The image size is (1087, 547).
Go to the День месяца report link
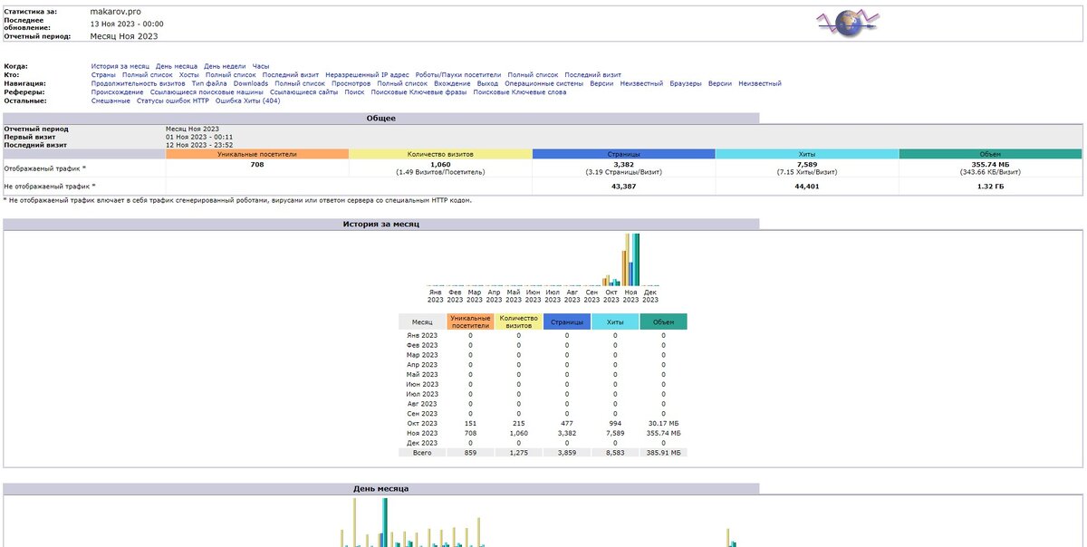point(177,66)
